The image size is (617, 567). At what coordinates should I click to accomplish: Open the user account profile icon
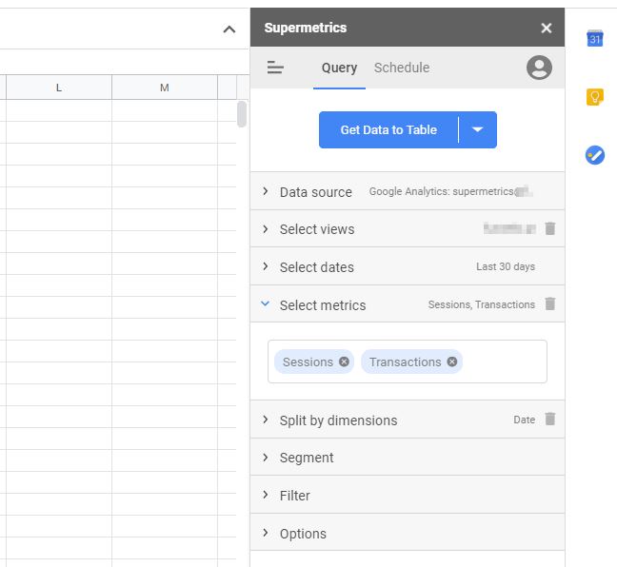pyautogui.click(x=539, y=68)
